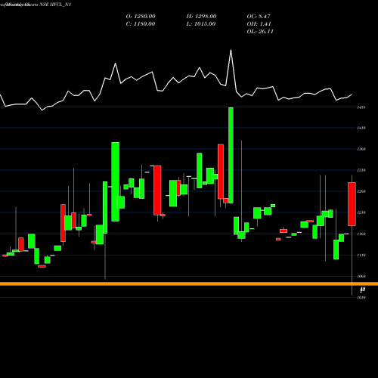
Task: Click the OC: 8.47 value
Action: tap(259, 17)
